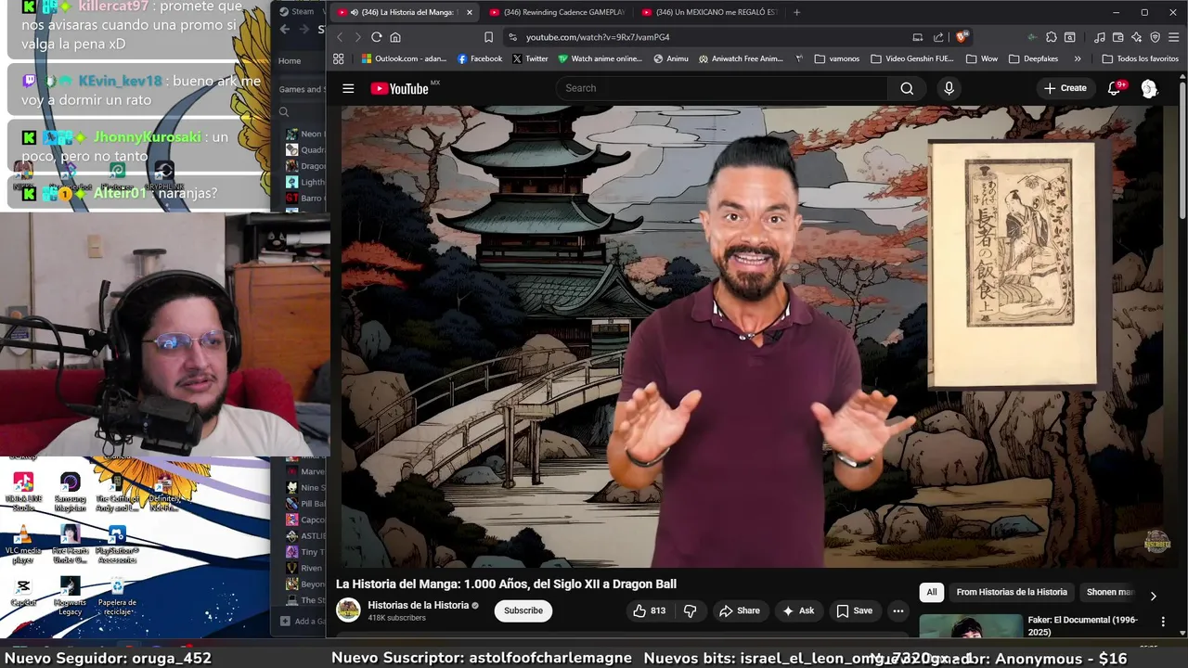Open the apps grid icon in bookmarks bar
Screen dimensions: 1188x668
click(x=338, y=58)
